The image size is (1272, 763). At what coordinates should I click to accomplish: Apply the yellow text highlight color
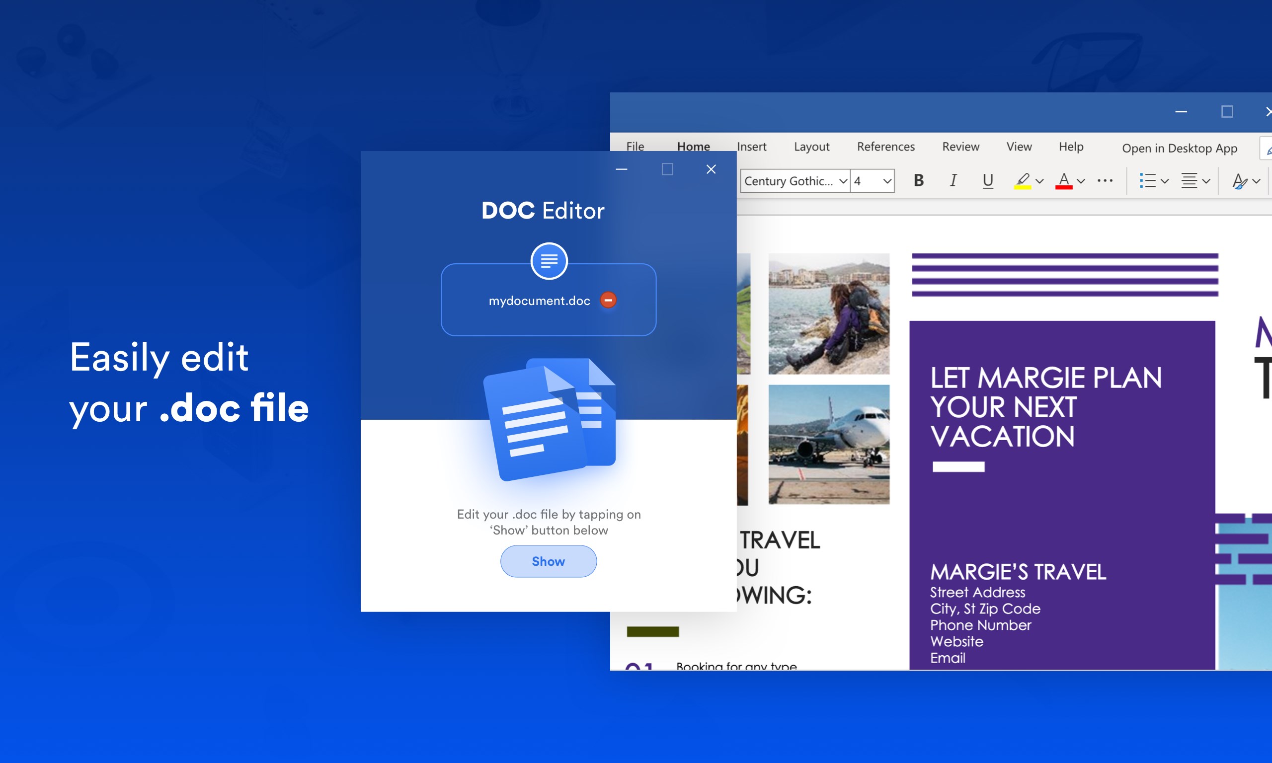tap(1022, 180)
